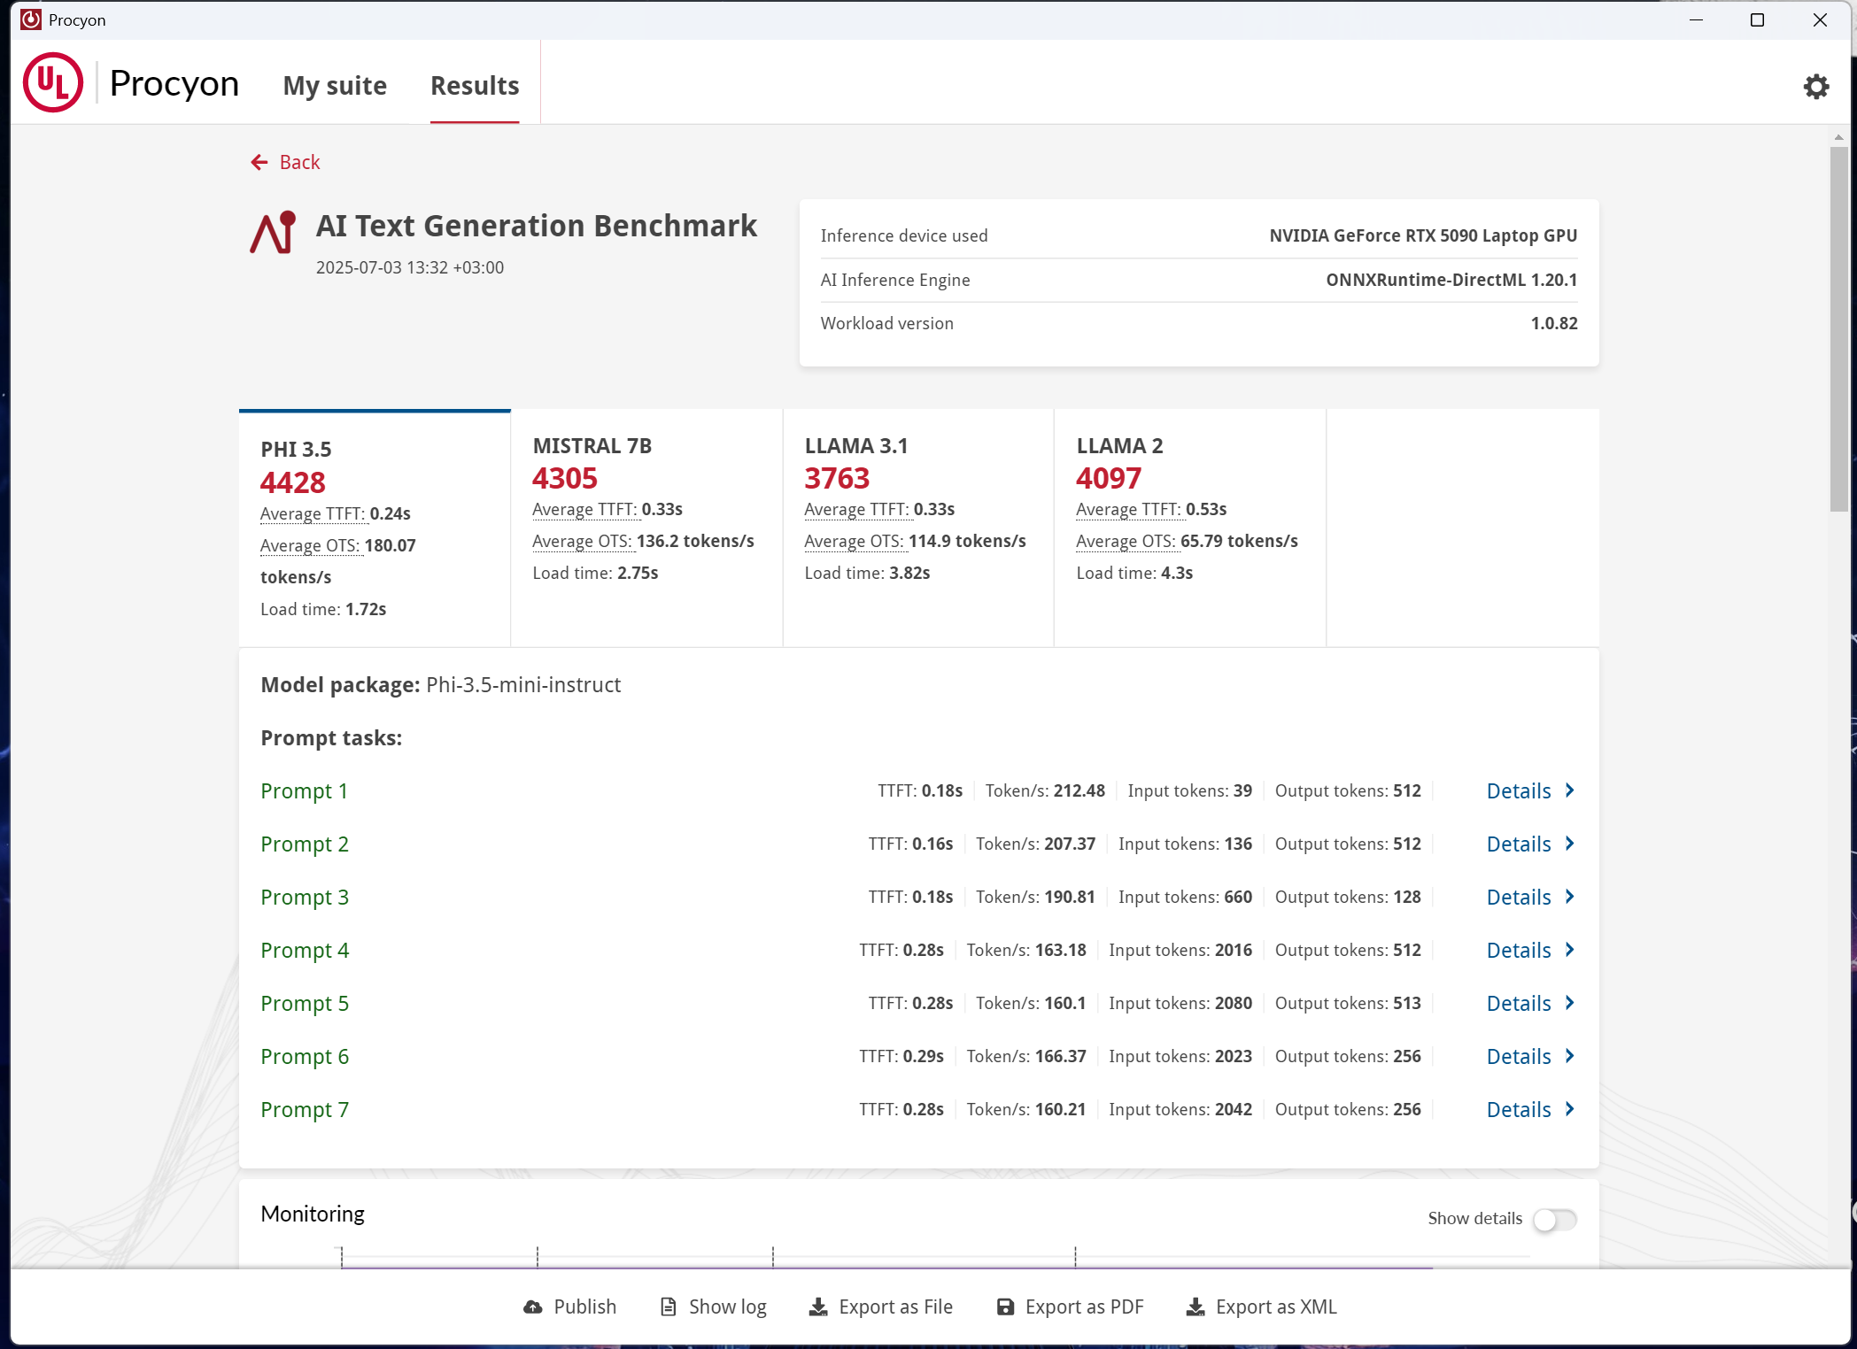Click the LLAMA 2 score 4097
The width and height of the screenshot is (1857, 1349).
1109,479
